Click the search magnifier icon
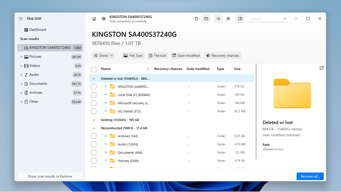341x192 pixels. coord(285,19)
